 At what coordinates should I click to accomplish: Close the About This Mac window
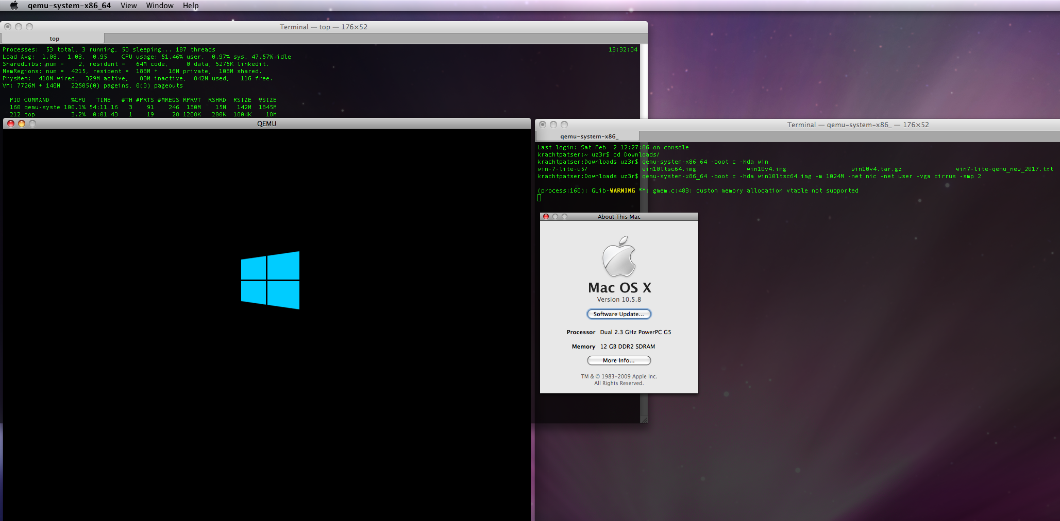[x=546, y=217]
